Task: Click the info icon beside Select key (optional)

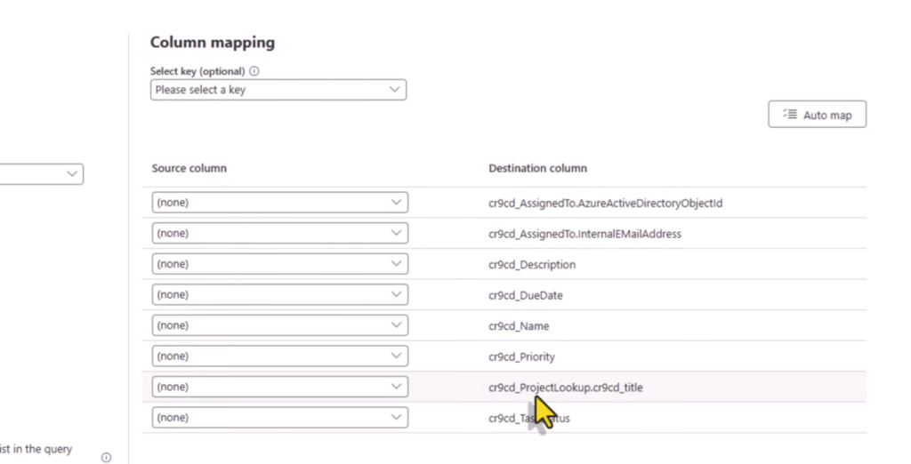Action: point(254,71)
